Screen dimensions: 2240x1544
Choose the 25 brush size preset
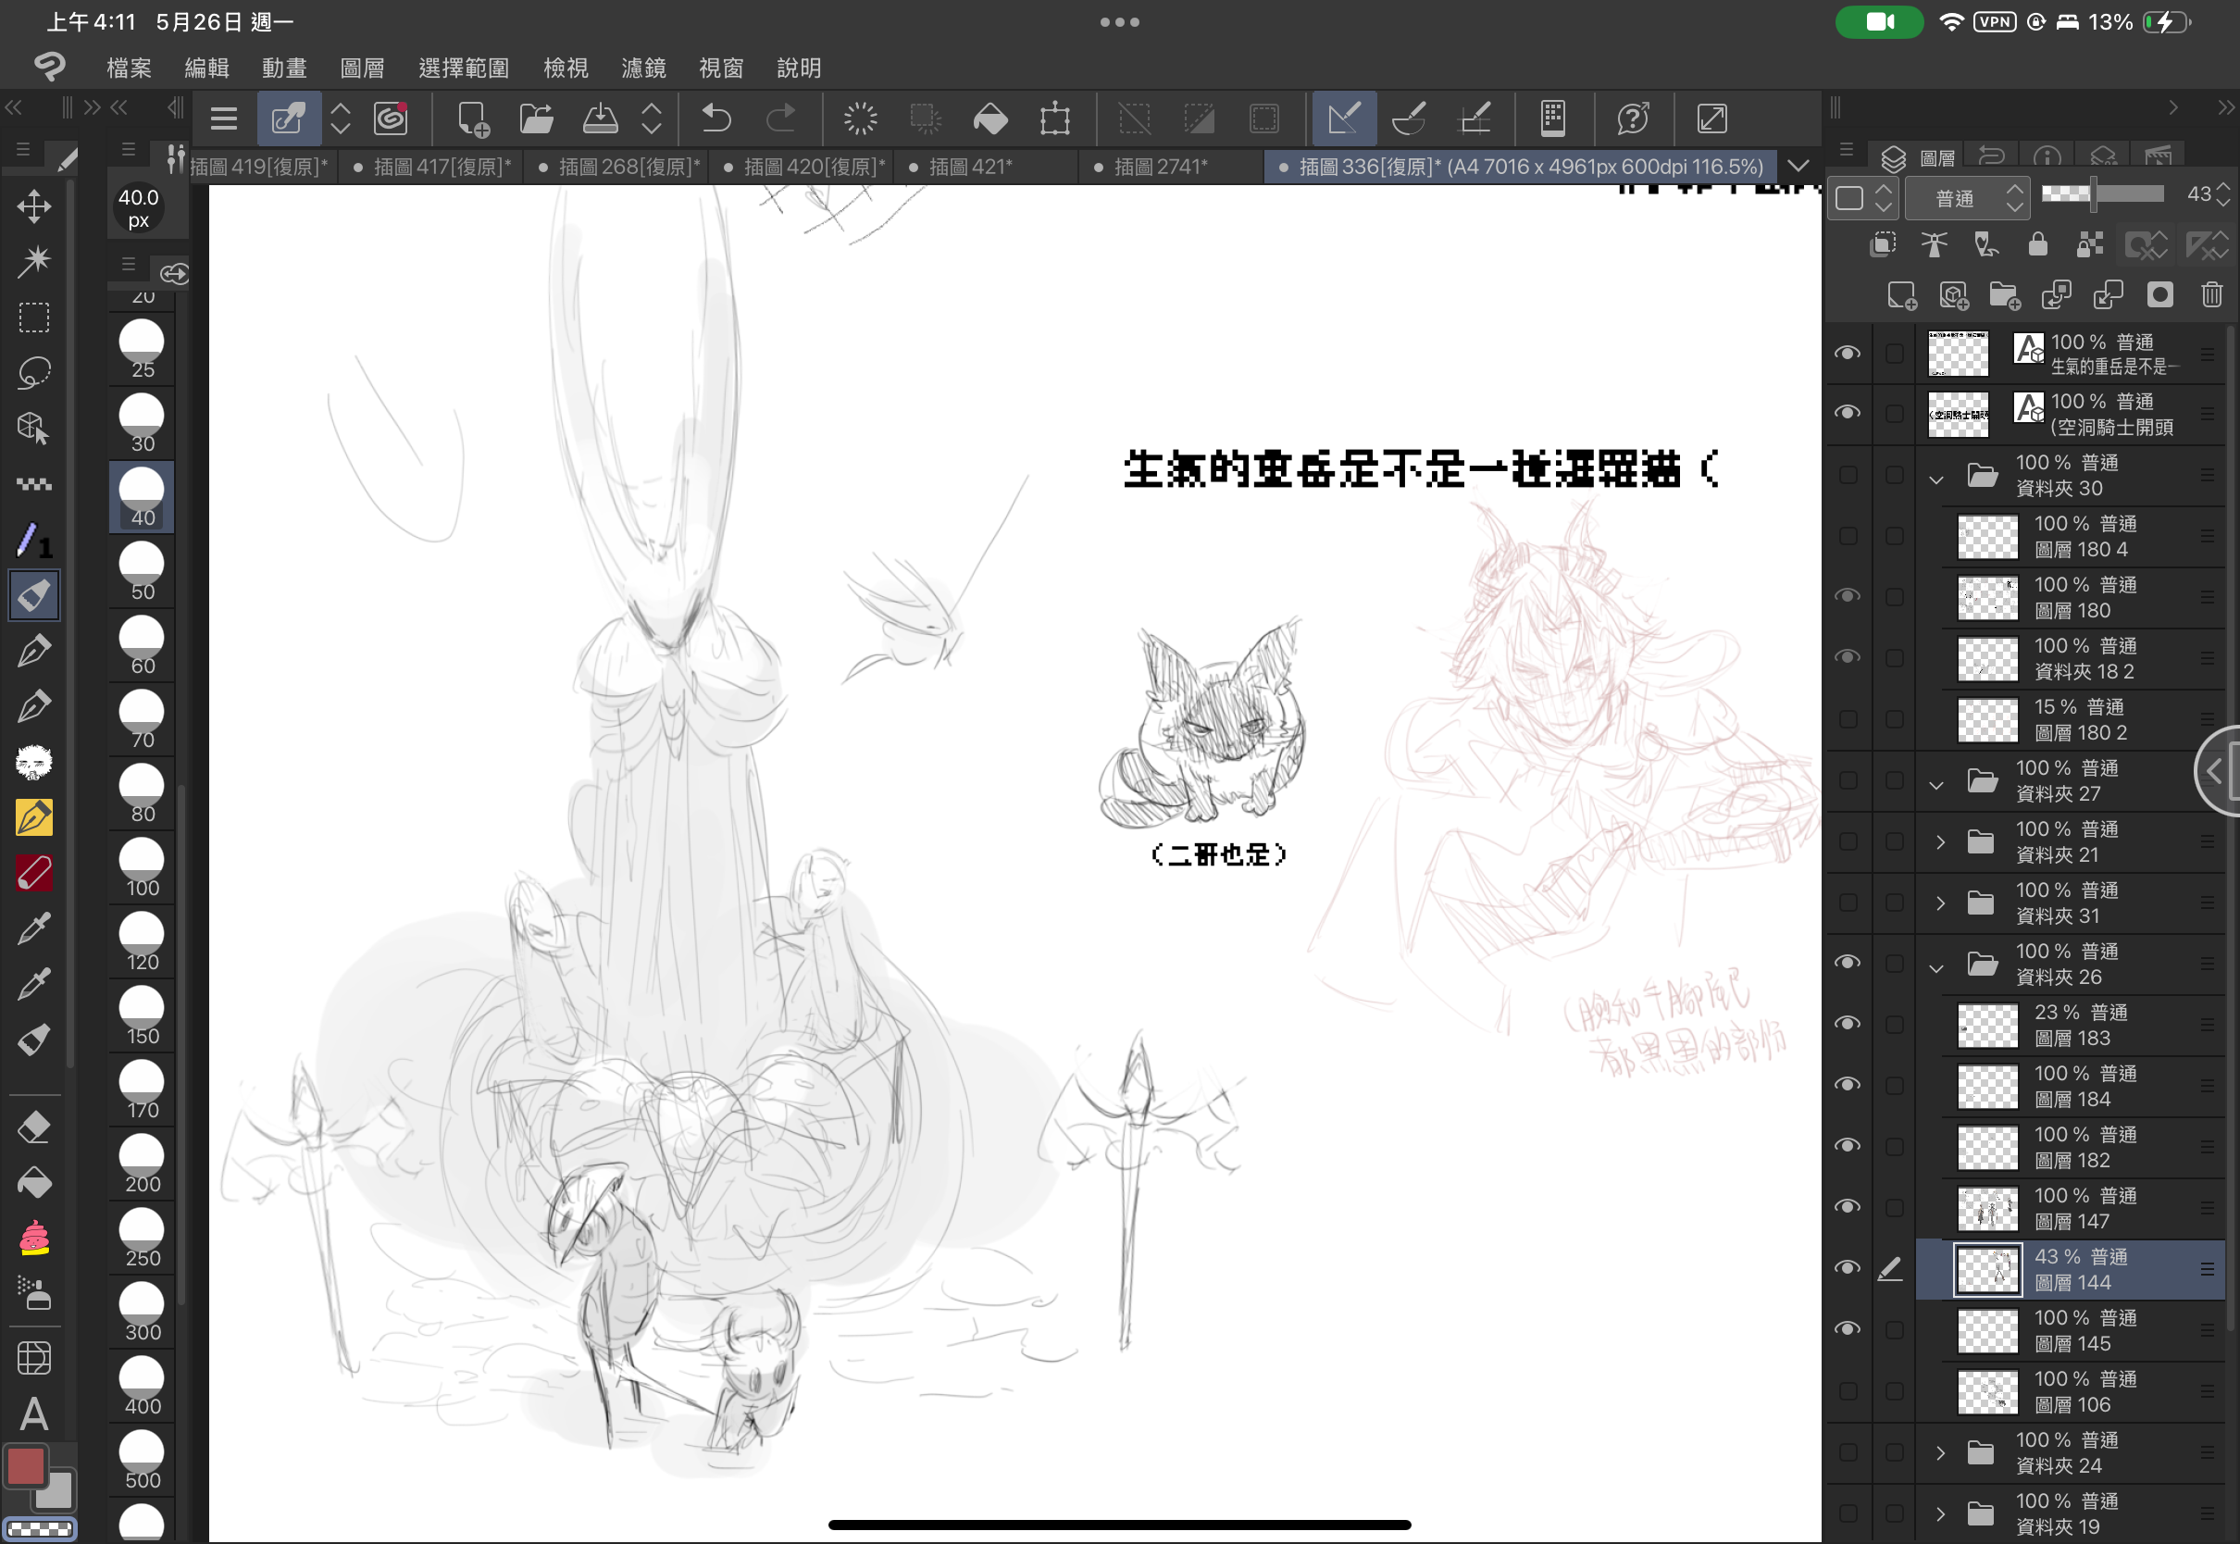point(143,350)
